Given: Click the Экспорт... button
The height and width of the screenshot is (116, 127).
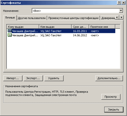Looking at the screenshot, I should 33,78.
